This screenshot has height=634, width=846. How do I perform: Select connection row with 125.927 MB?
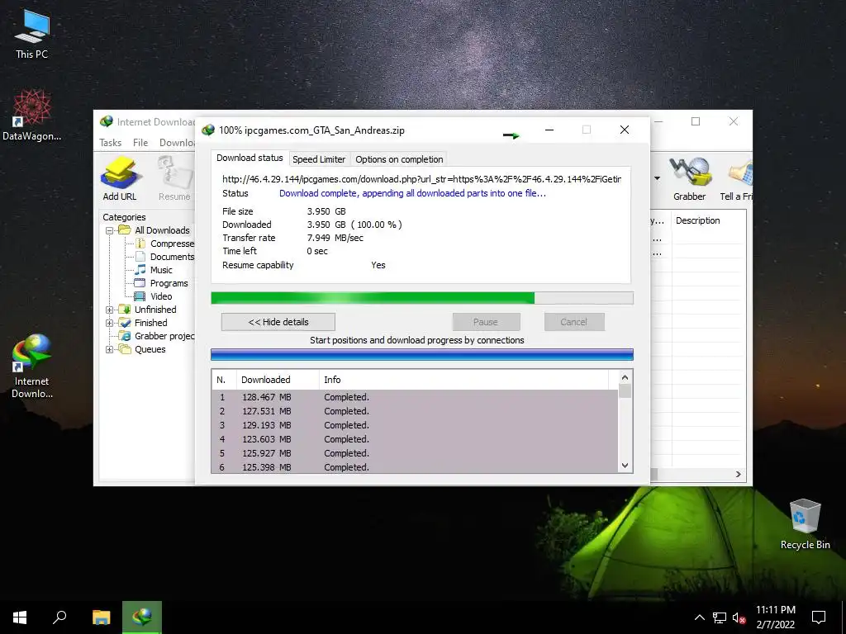pyautogui.click(x=415, y=453)
